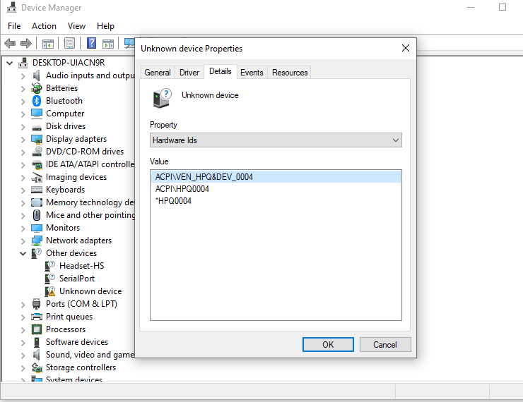The image size is (523, 402).
Task: Switch to the Resources tab
Action: (x=290, y=73)
